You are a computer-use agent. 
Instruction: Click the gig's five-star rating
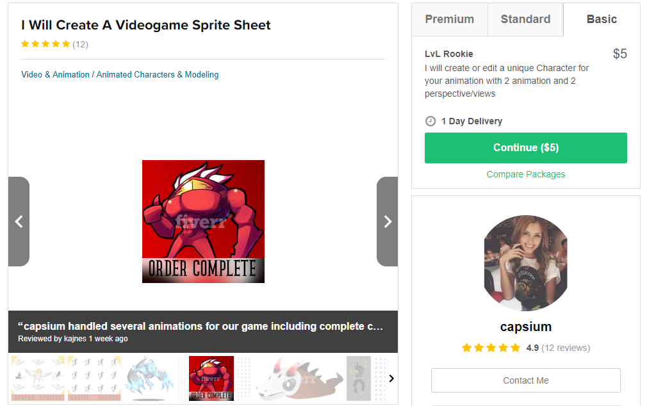(x=45, y=44)
